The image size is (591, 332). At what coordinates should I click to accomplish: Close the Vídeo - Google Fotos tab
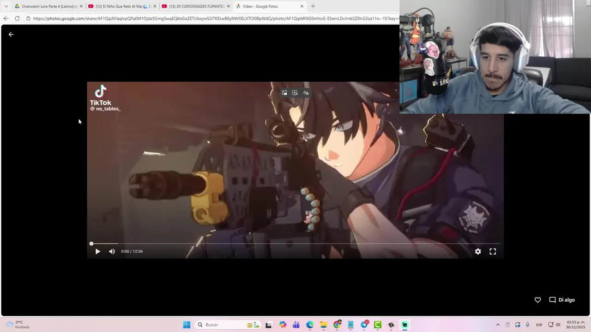pos(302,6)
